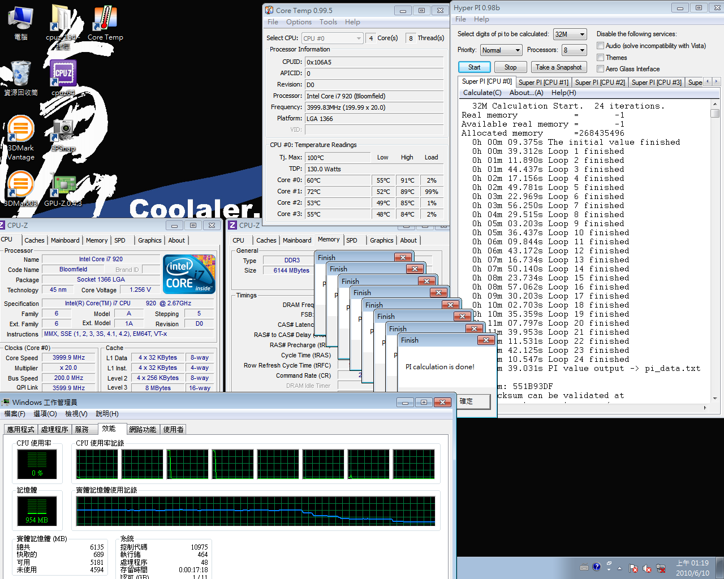Launch the 3DMark Vantage desktop shortcut
This screenshot has height=579, width=724.
(21, 137)
